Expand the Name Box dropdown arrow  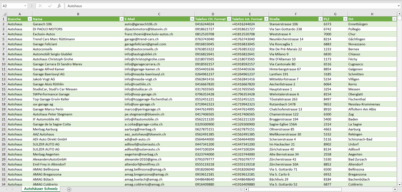click(25, 6)
